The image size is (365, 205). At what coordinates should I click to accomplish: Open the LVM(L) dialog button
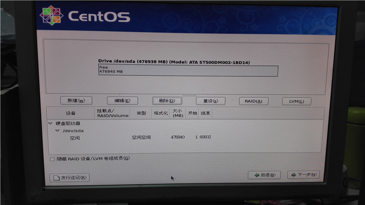(296, 101)
